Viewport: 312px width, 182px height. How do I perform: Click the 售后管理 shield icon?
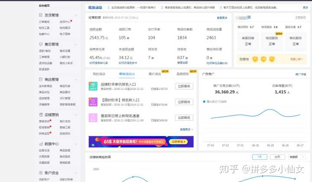tap(41, 44)
